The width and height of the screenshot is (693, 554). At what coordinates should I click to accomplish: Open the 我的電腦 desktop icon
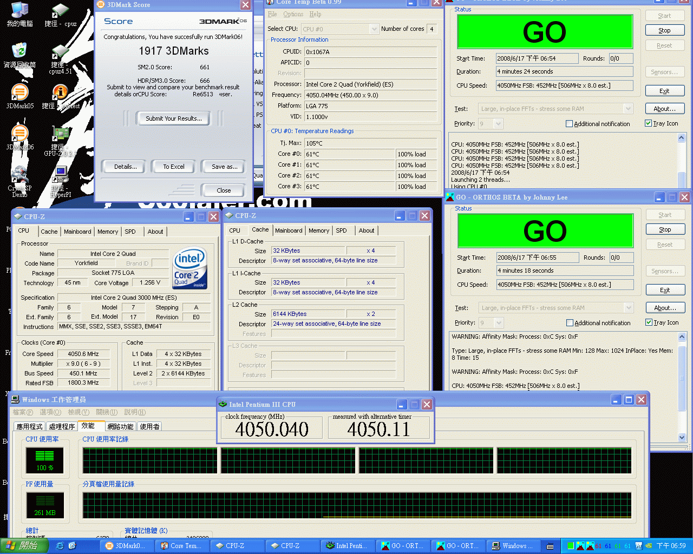tap(19, 14)
